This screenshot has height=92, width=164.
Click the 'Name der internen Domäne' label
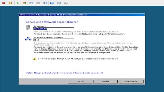point(48,37)
